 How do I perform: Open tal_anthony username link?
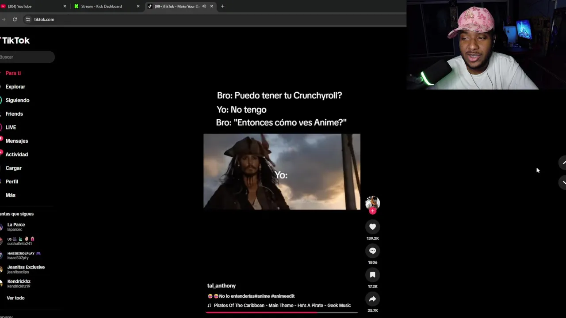coord(222,286)
